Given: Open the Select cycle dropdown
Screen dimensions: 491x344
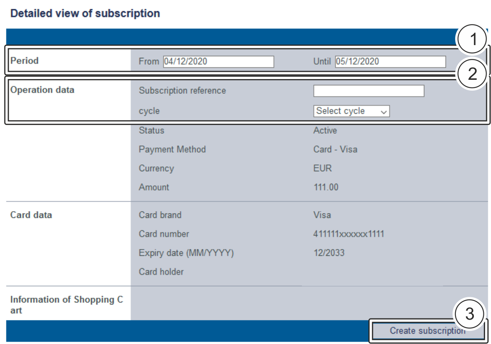Looking at the screenshot, I should coord(351,111).
